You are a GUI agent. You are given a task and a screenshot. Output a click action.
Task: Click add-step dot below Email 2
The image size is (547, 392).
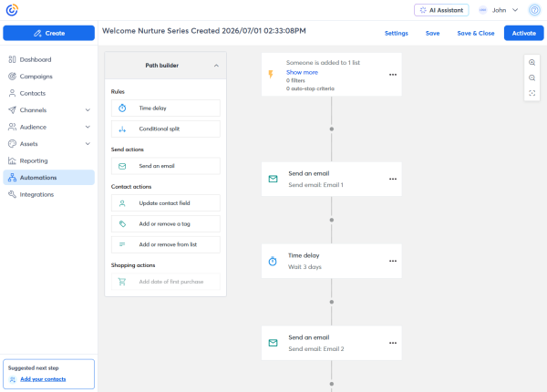(332, 384)
